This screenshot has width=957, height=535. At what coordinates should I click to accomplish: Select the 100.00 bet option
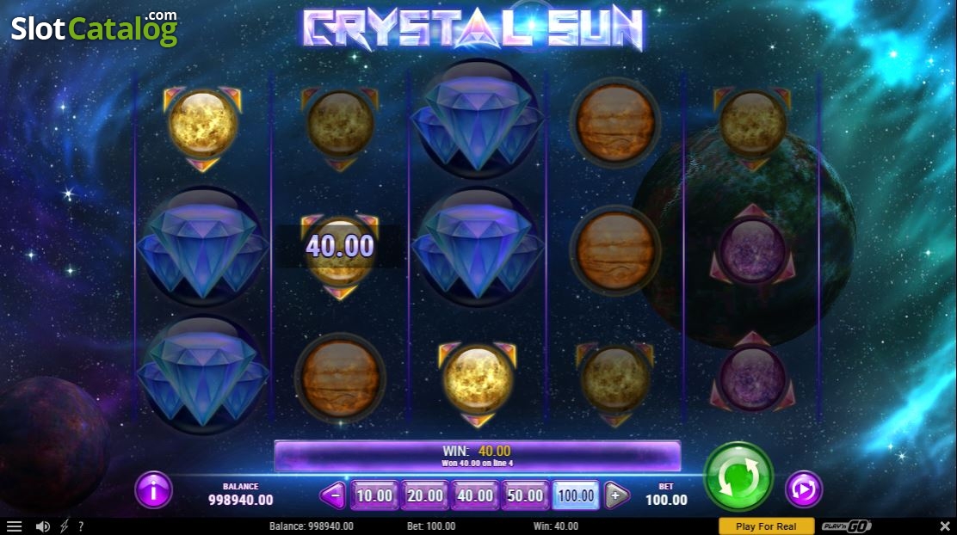click(576, 495)
